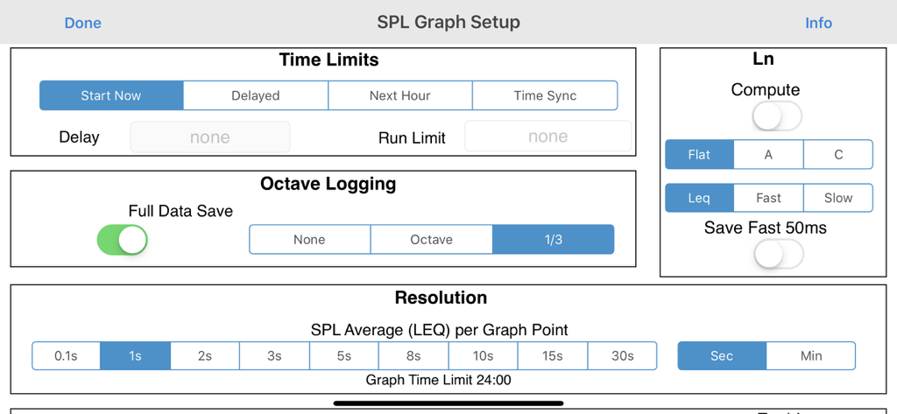Image resolution: width=897 pixels, height=414 pixels.
Task: Select C weighting for Ln
Action: click(x=838, y=154)
